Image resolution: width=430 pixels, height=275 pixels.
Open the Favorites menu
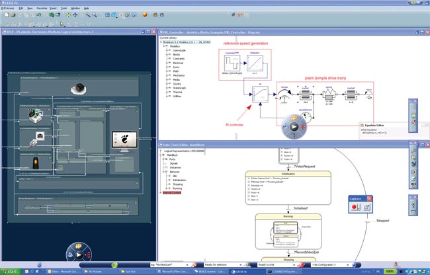pos(42,9)
